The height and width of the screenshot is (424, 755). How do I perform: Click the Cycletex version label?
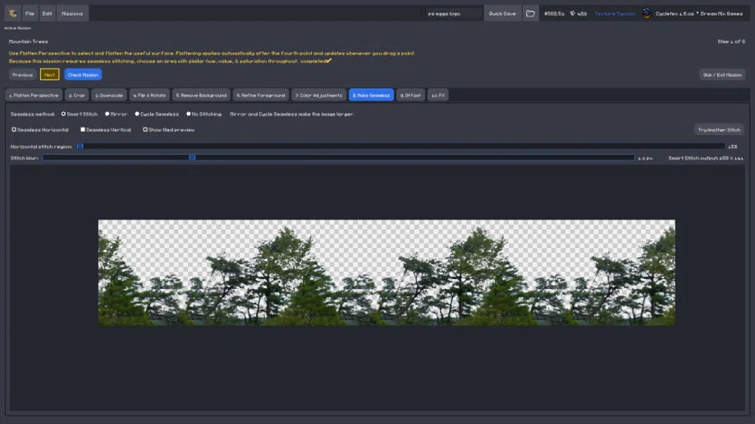(x=674, y=13)
